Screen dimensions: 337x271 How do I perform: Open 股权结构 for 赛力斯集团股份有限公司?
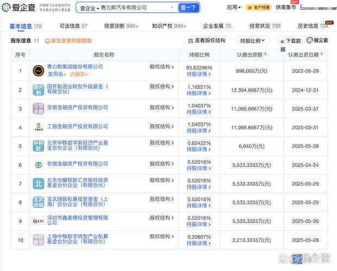click(162, 67)
